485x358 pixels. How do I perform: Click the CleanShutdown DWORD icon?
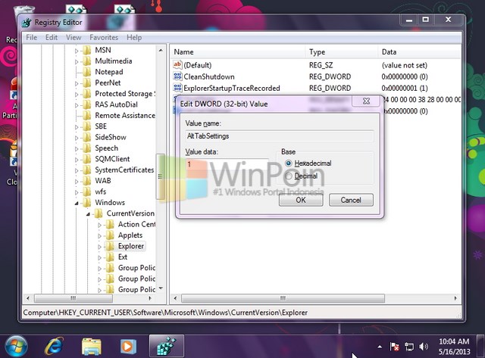point(177,76)
